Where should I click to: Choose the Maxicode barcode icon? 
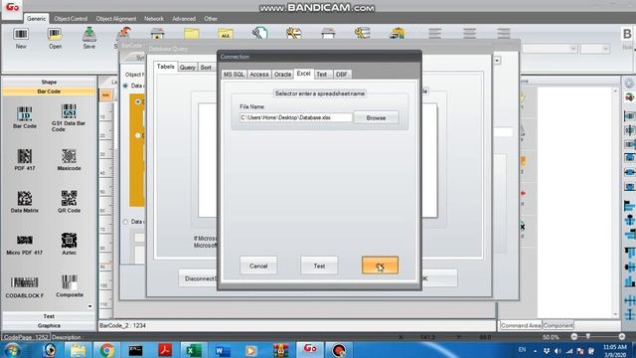click(x=69, y=156)
